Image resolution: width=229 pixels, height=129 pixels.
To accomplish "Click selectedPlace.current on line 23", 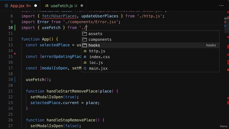I will coord(55,103).
